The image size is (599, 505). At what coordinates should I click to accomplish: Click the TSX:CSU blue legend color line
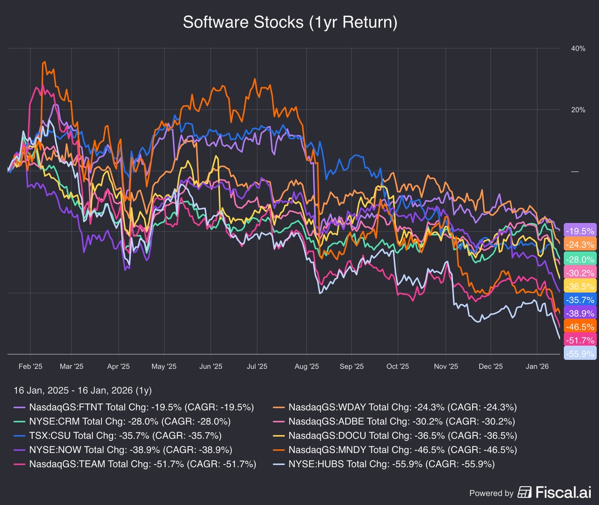tap(19, 436)
